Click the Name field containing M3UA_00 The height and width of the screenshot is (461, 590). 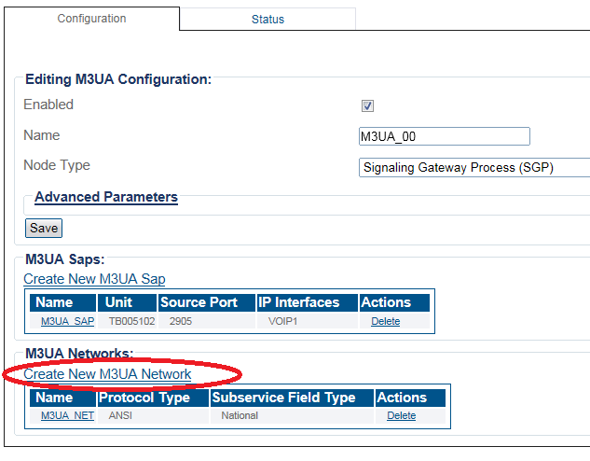(444, 136)
